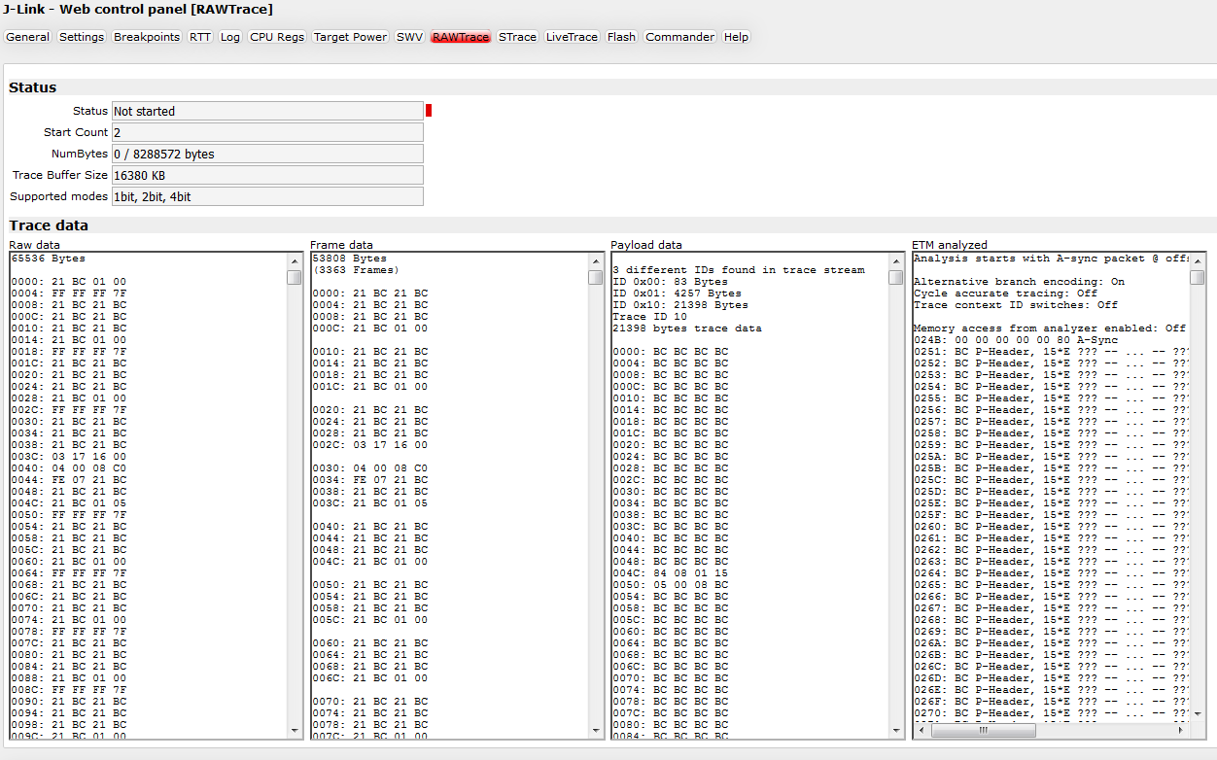Click 'Cycle accurate tracing: Off' line
Image resolution: width=1217 pixels, height=760 pixels.
coord(1005,294)
